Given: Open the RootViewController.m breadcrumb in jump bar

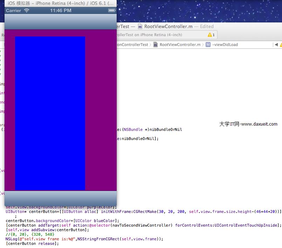Looking at the screenshot, I should click(x=180, y=45).
